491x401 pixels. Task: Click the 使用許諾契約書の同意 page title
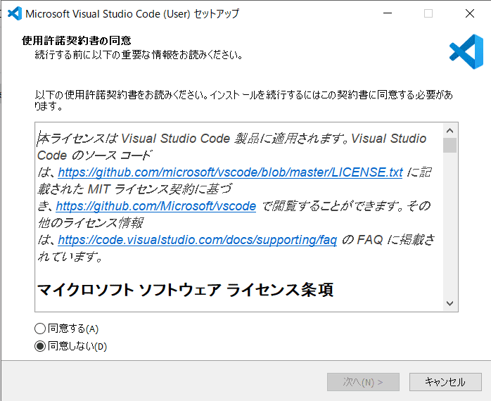point(77,41)
